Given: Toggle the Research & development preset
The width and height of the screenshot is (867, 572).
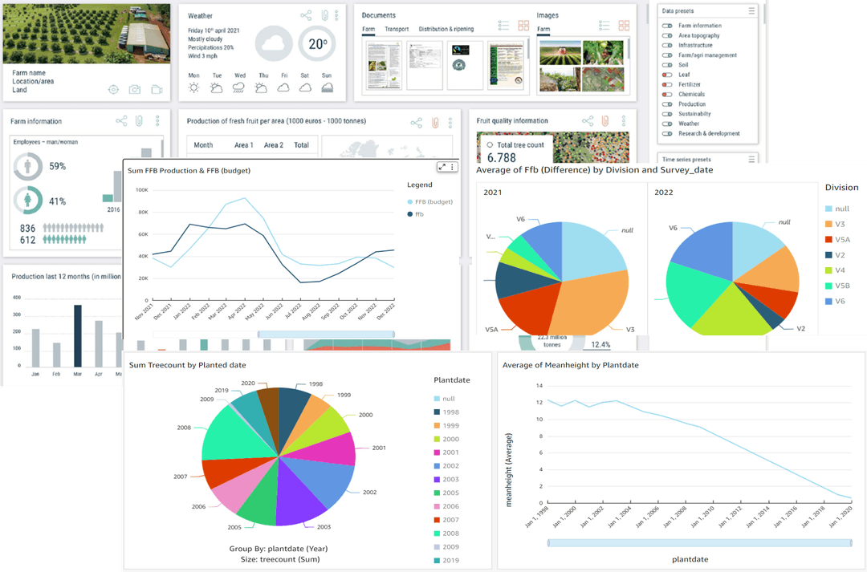Looking at the screenshot, I should pyautogui.click(x=667, y=134).
